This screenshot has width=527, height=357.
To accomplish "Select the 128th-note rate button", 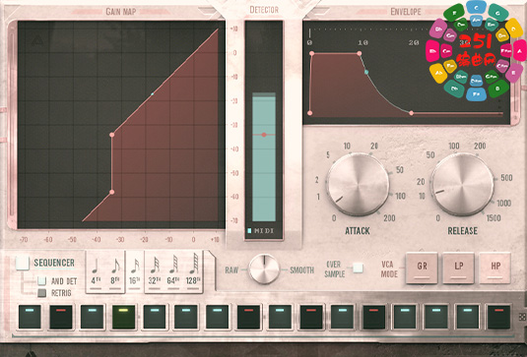I will click(x=193, y=271).
